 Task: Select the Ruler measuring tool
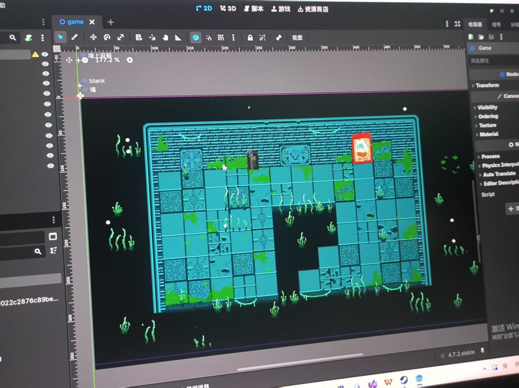pyautogui.click(x=178, y=37)
